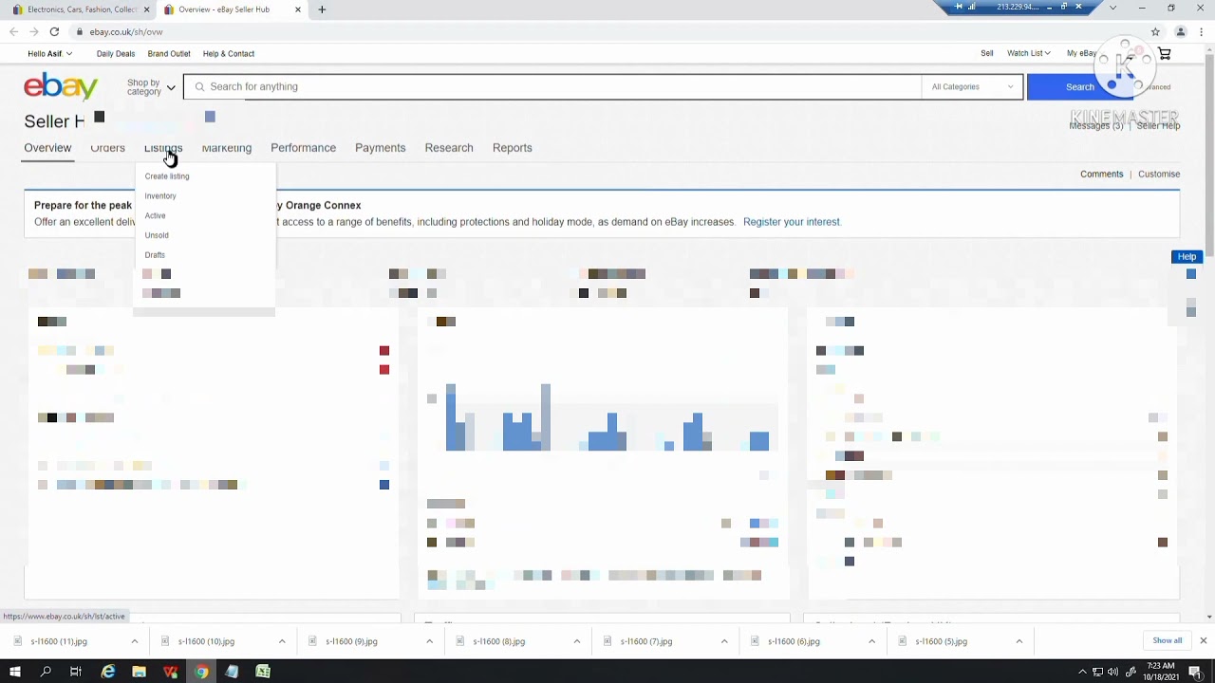Open the Help & Contact link
Screen dimensions: 1215x683
tap(229, 53)
